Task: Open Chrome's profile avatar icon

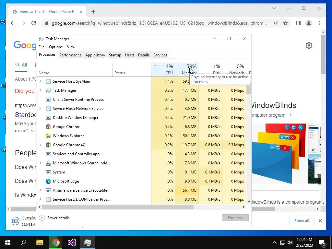Action: tap(309, 23)
